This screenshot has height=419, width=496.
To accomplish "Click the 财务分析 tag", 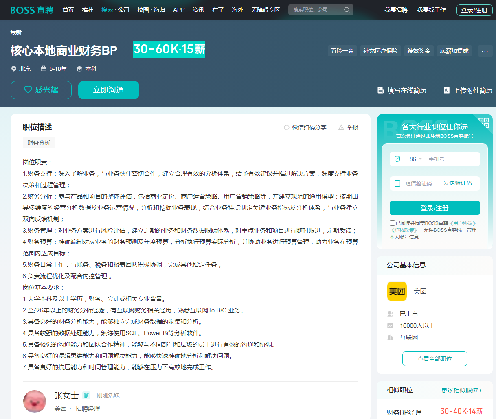I will 39,143.
